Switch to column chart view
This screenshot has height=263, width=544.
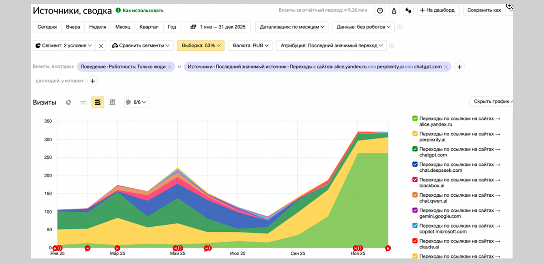pos(112,102)
